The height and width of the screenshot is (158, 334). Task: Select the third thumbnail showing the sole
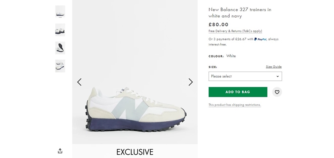(x=60, y=48)
